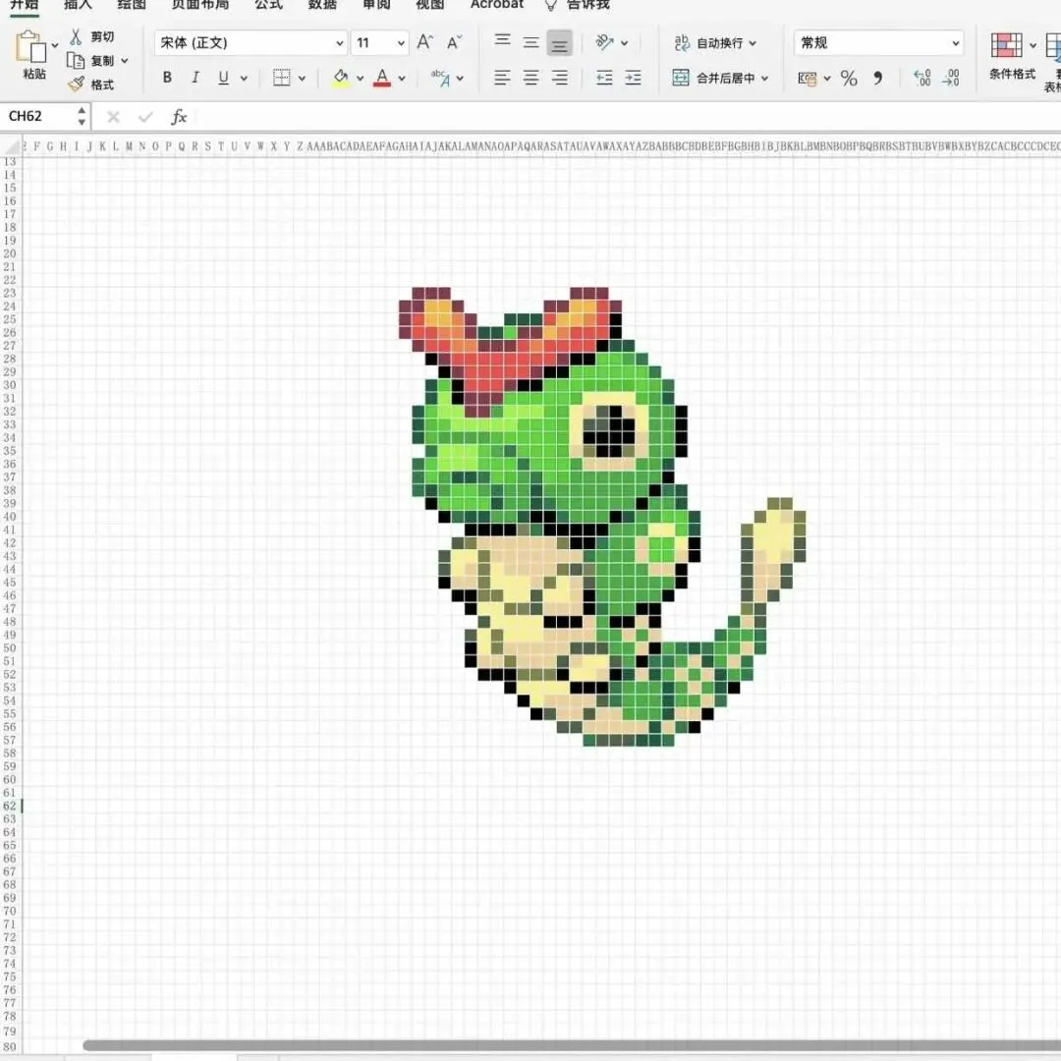Open number format dropdown 常规
Screen dimensions: 1061x1061
pos(877,42)
